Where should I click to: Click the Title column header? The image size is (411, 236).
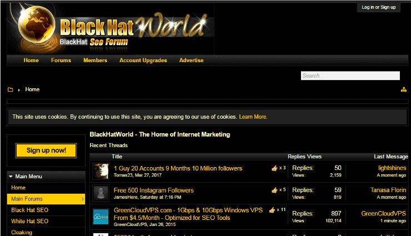point(117,157)
